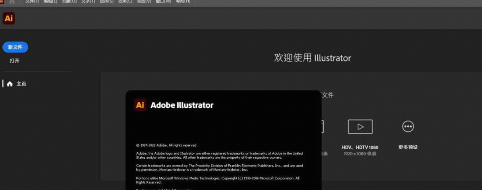Open the 文件(F) menu
Screen dimensions: 482x190
point(32,2)
